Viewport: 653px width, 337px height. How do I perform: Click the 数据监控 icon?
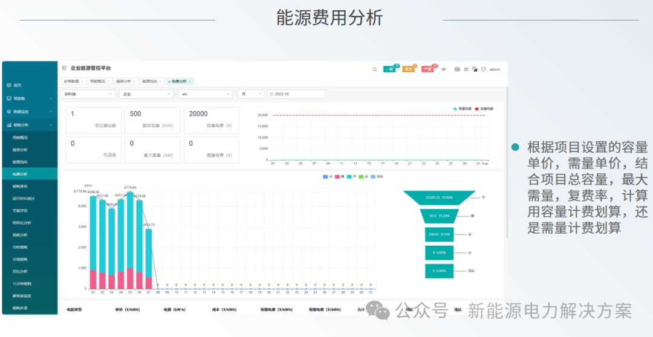[9, 112]
